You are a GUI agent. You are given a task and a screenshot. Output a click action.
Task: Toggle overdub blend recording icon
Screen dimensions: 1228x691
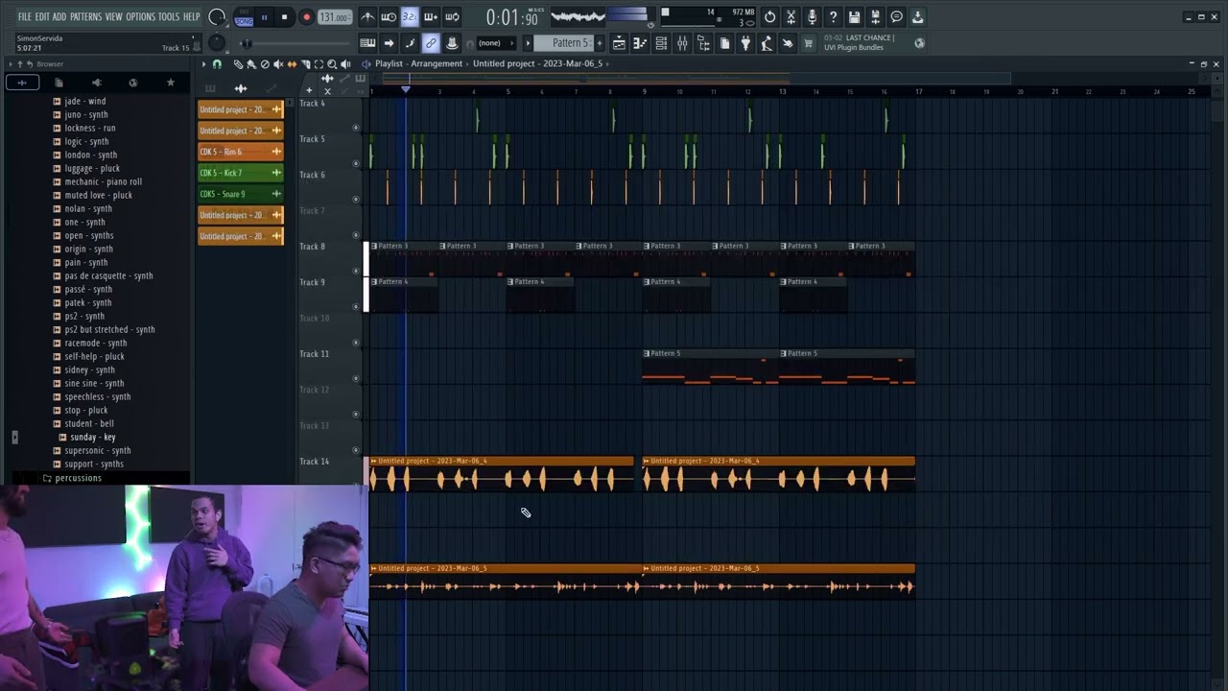pos(431,16)
